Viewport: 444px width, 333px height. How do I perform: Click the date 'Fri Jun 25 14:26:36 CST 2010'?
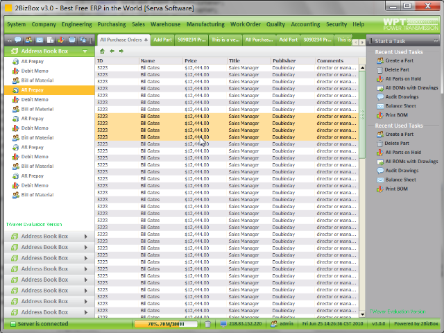tap(332, 324)
